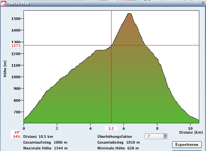Click the Swiss Map window title text
The height and width of the screenshot is (151, 206).
[x=19, y=3]
